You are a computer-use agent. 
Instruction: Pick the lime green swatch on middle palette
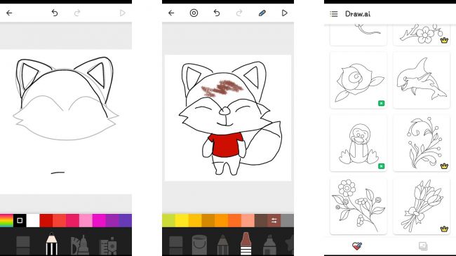pyautogui.click(x=168, y=220)
